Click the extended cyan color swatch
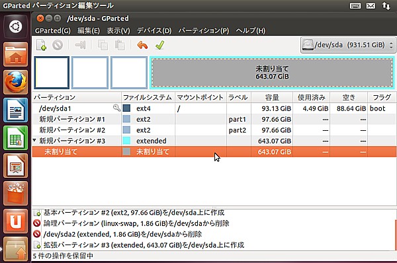397x263 pixels. tap(126, 141)
